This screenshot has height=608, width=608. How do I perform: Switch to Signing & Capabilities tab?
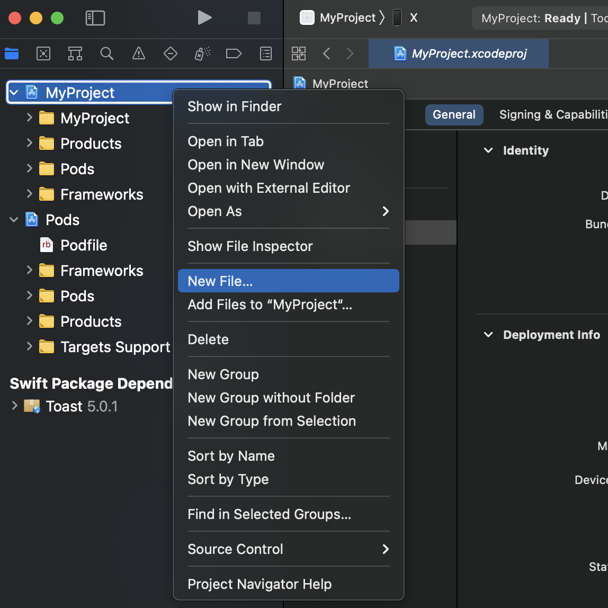coord(553,114)
